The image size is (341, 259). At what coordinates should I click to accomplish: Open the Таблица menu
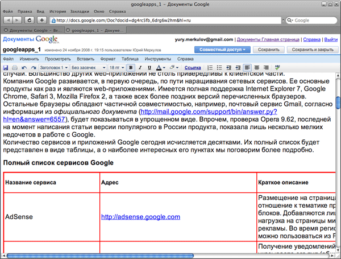pos(130,59)
